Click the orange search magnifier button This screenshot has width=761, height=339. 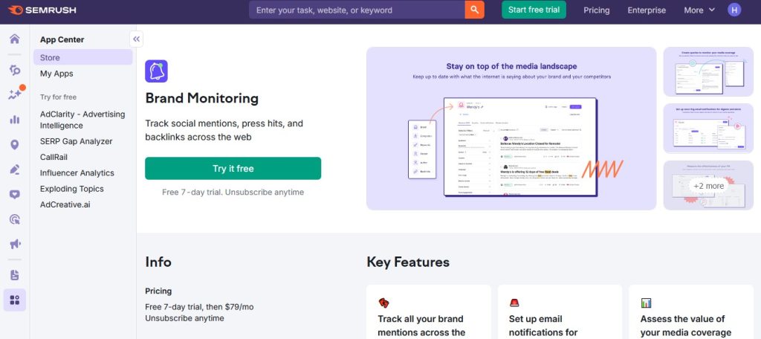click(474, 10)
